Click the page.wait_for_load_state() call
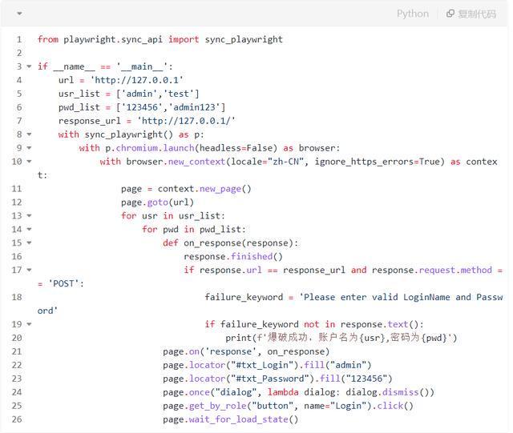 [230, 419]
